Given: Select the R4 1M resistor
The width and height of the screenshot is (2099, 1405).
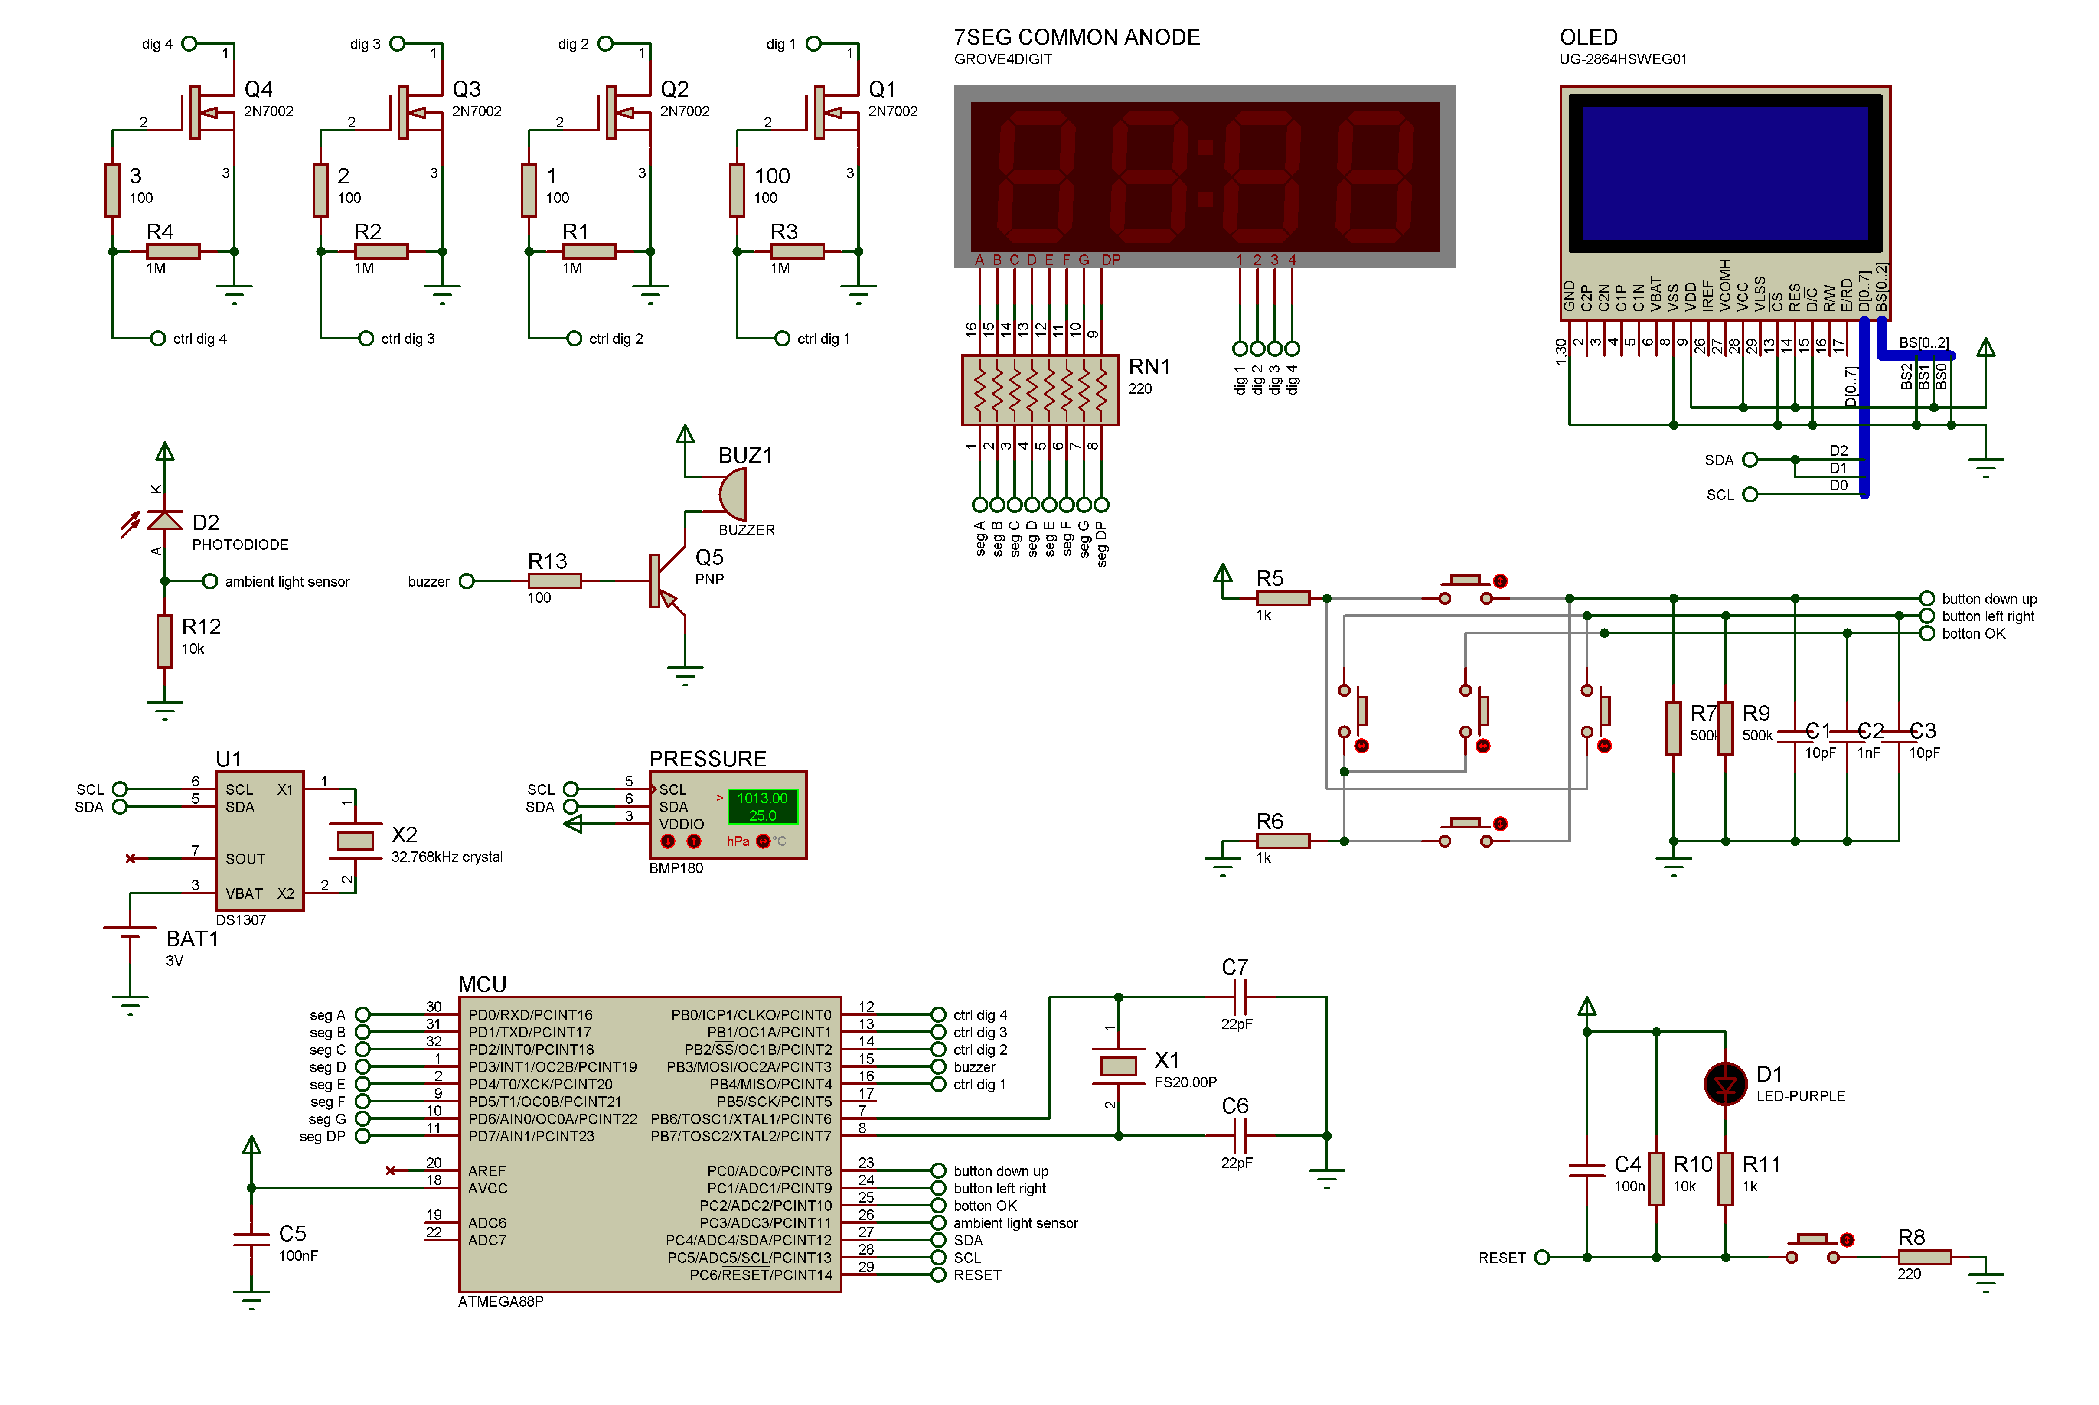Looking at the screenshot, I should coord(173,252).
